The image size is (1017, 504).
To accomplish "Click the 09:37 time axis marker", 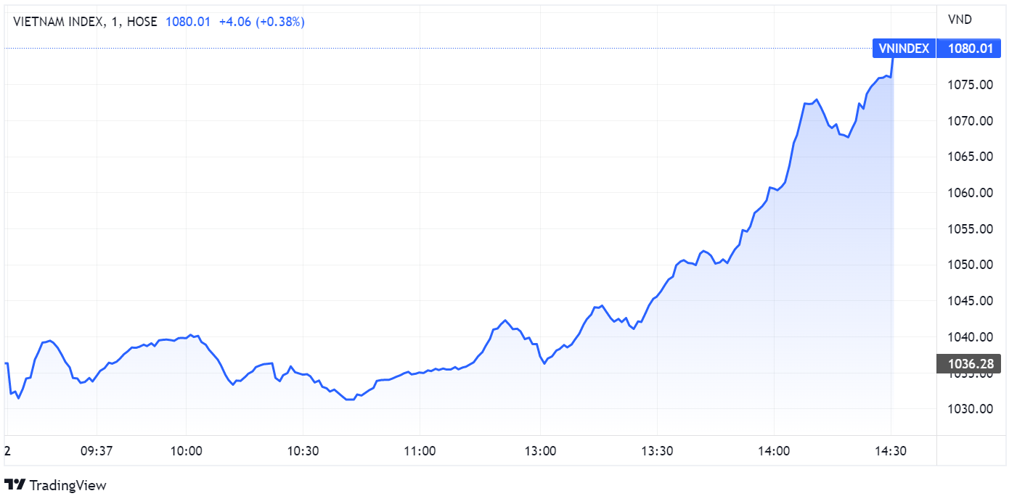I will [96, 450].
